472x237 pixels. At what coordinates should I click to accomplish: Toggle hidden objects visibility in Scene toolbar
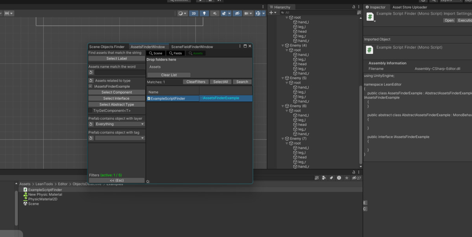tap(237, 13)
